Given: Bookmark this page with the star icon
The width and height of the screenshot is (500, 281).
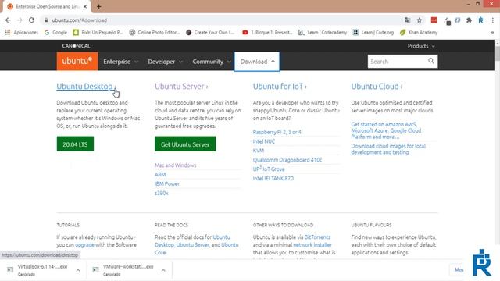Looking at the screenshot, I should [x=420, y=20].
